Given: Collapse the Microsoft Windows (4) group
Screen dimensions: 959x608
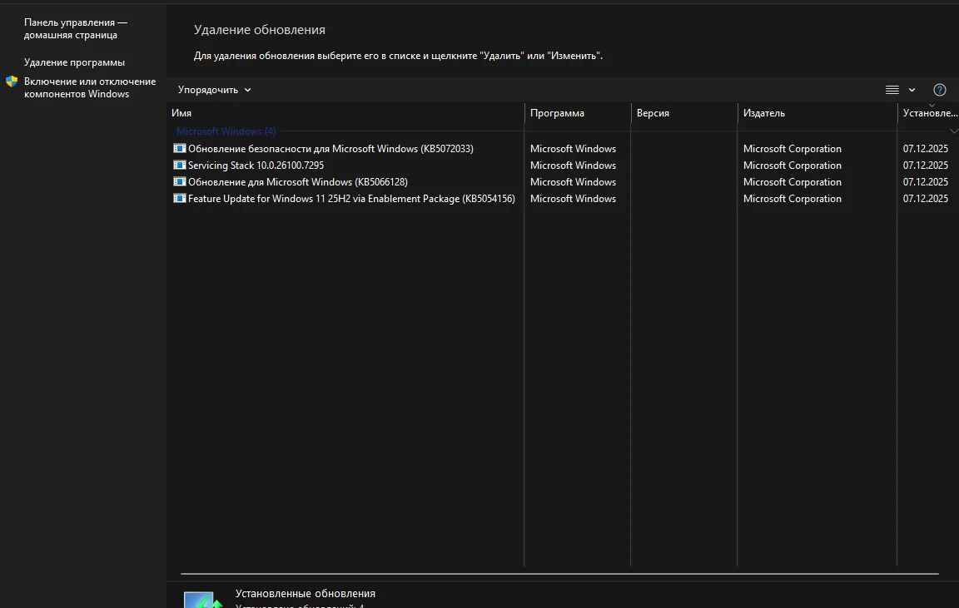Looking at the screenshot, I should coord(953,131).
